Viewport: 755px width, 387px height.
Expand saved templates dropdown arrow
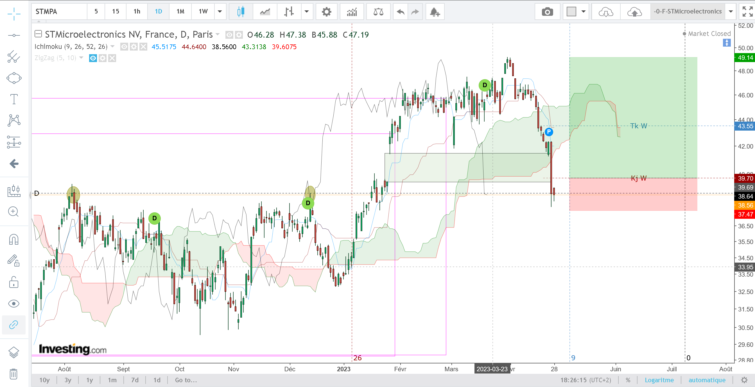pyautogui.click(x=731, y=12)
